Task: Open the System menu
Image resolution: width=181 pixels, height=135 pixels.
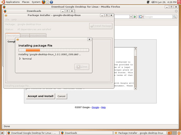Action: (x=36, y=2)
